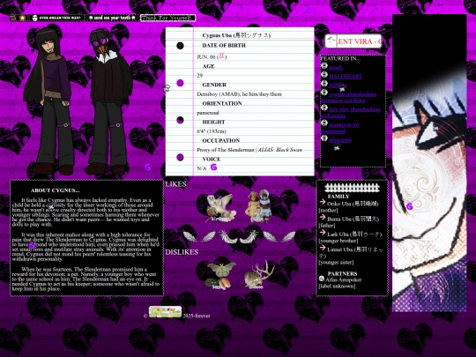Click the music player scrolling "ENT VIRA" title

coord(359,41)
